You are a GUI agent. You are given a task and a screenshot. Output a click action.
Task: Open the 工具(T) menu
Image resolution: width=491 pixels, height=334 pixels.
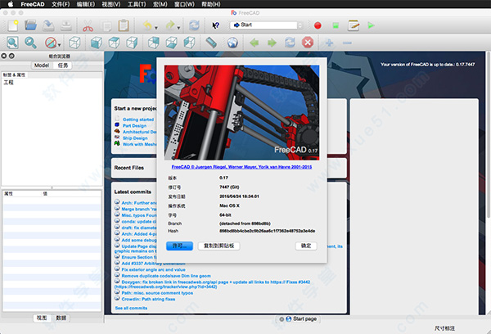pyautogui.click(x=137, y=4)
